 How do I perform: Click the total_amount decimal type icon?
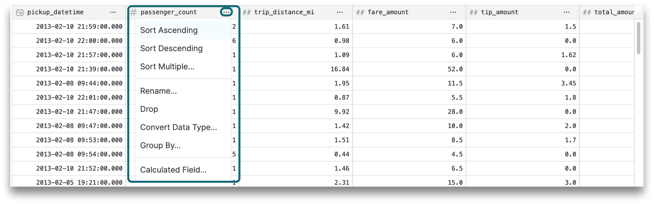pyautogui.click(x=587, y=12)
